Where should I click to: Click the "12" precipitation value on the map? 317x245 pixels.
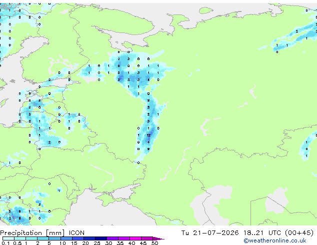(x=148, y=135)
